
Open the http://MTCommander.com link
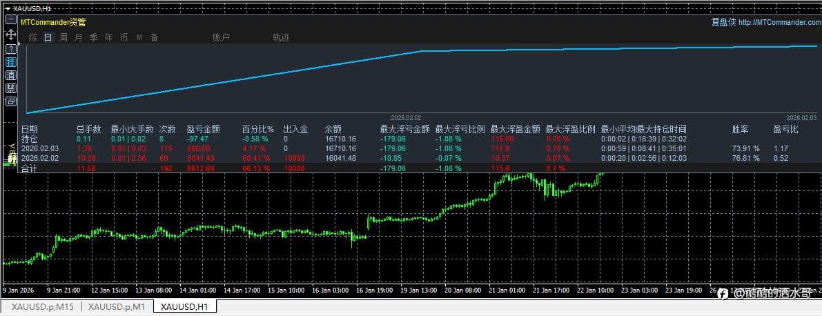(780, 22)
